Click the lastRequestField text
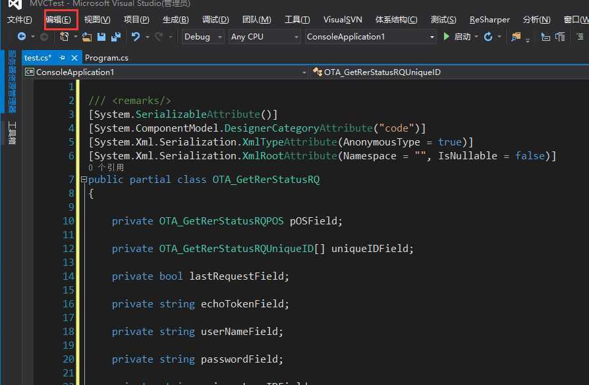This screenshot has height=385, width=589. pos(239,276)
